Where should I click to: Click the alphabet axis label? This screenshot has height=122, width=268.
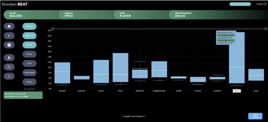point(62,91)
